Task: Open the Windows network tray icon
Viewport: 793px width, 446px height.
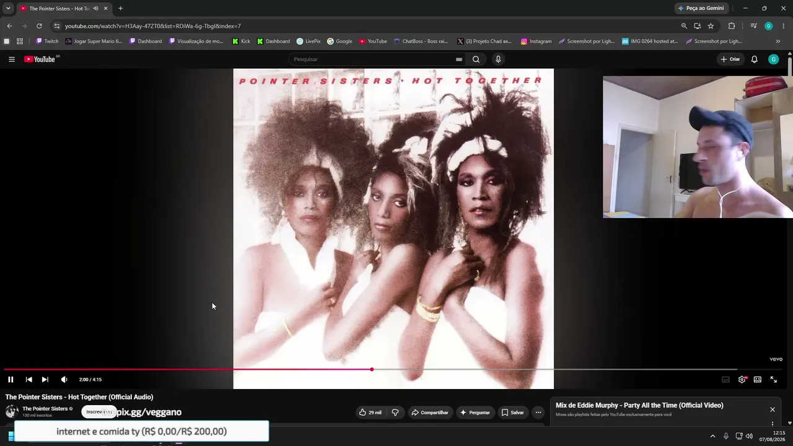Action: point(739,436)
